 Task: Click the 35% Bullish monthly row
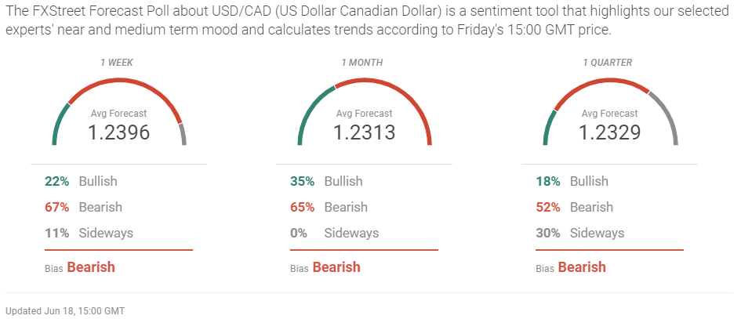coord(327,181)
